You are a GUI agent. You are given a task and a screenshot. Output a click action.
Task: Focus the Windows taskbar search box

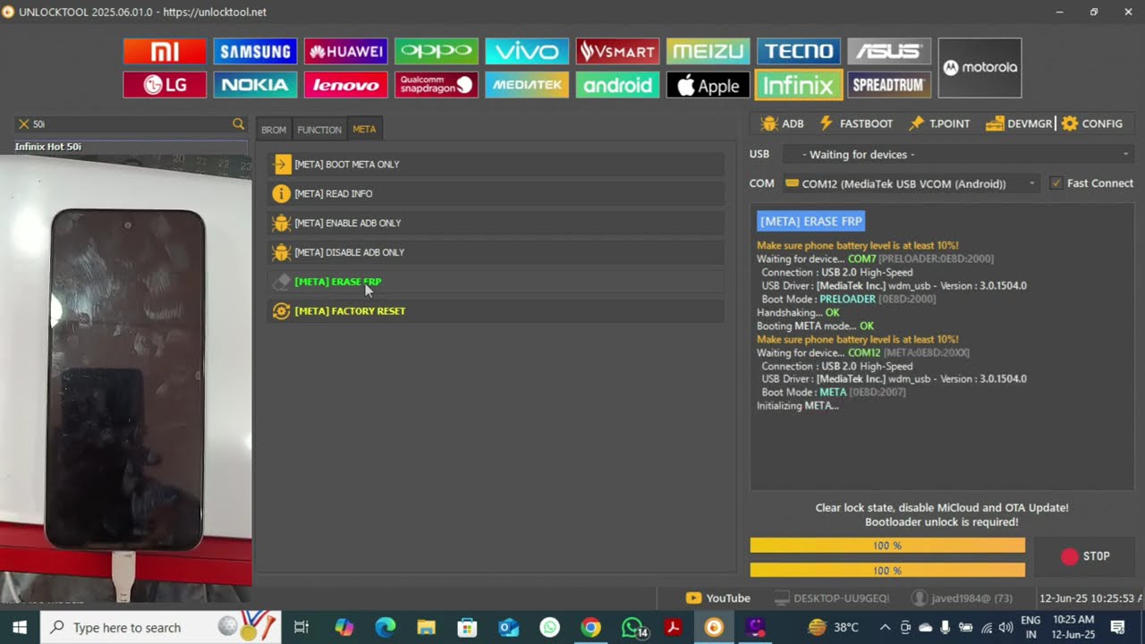(161, 628)
